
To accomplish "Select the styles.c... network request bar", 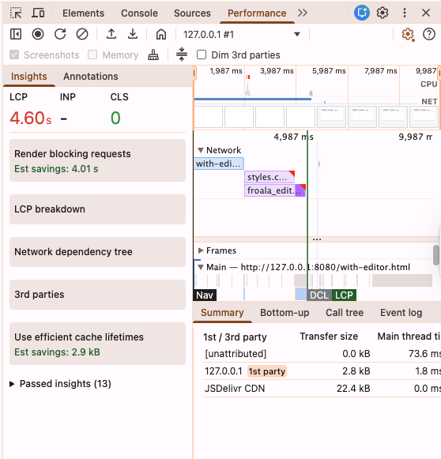I will pos(269,177).
